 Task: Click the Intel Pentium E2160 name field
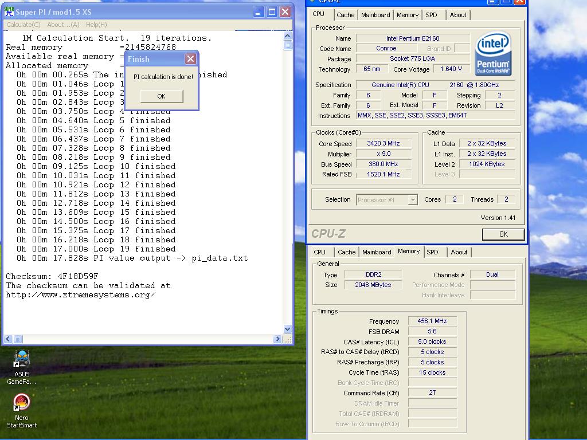[413, 38]
